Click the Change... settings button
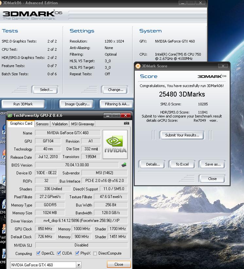The image size is (244, 269). click(114, 90)
